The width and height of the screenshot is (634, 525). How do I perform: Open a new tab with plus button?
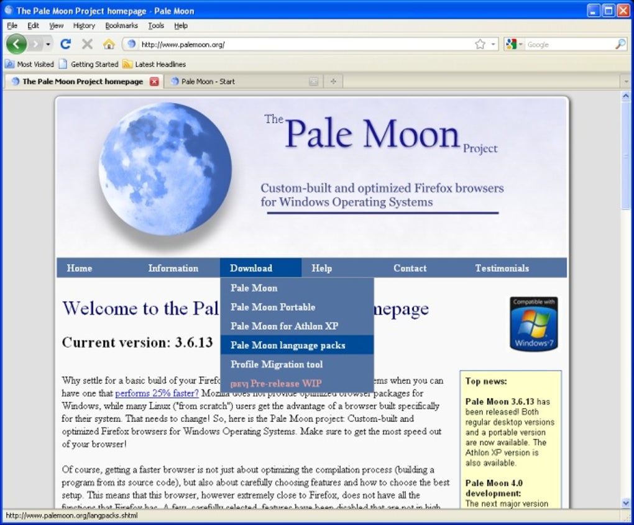pyautogui.click(x=333, y=81)
